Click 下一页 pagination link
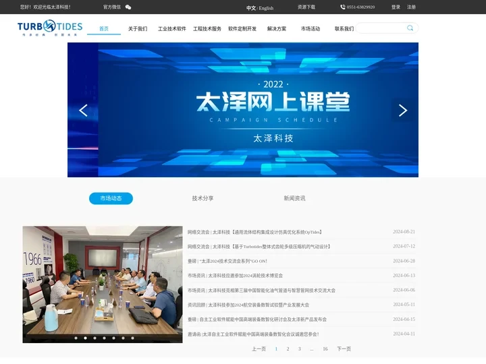The width and height of the screenshot is (486, 364). click(x=344, y=349)
